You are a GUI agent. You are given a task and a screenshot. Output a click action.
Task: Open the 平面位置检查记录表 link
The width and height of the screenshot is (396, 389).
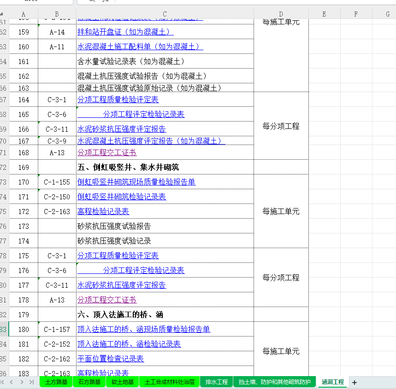110,359
